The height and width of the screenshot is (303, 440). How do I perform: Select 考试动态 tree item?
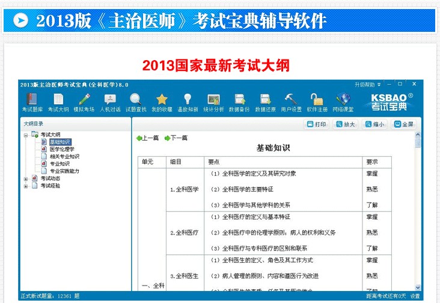pyautogui.click(x=50, y=179)
